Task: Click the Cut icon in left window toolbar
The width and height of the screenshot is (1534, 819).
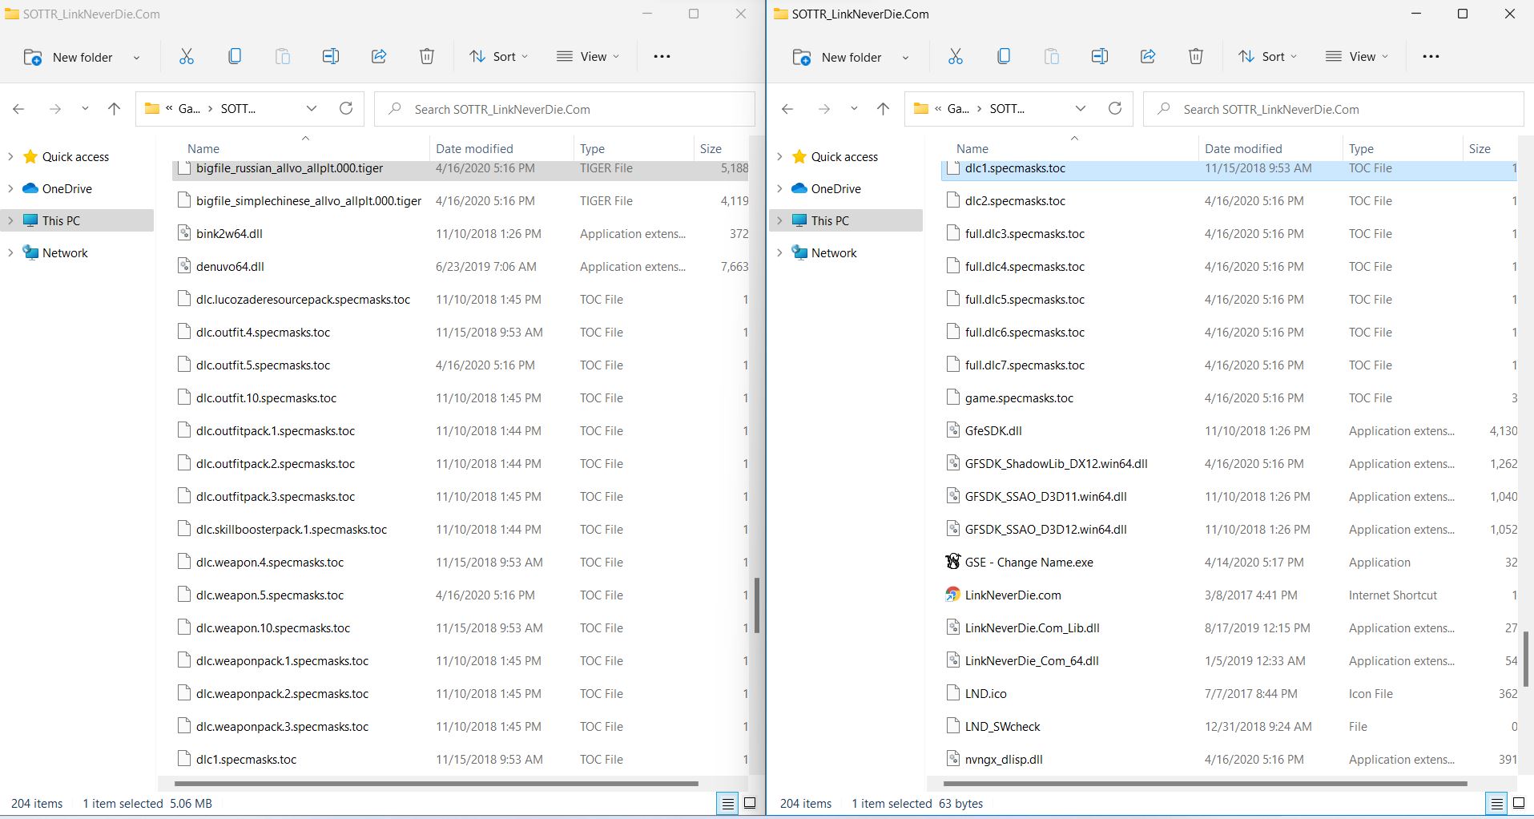Action: pos(187,57)
